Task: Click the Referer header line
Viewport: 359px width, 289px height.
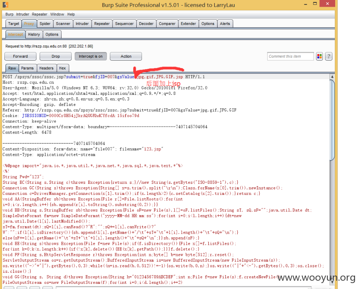Action: coord(119,110)
